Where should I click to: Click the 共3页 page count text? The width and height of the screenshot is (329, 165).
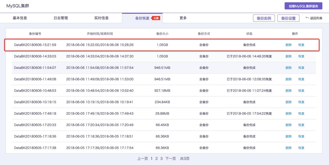185,159
